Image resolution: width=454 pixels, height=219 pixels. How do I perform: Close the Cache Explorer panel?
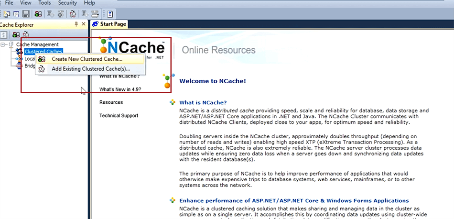[x=83, y=24]
